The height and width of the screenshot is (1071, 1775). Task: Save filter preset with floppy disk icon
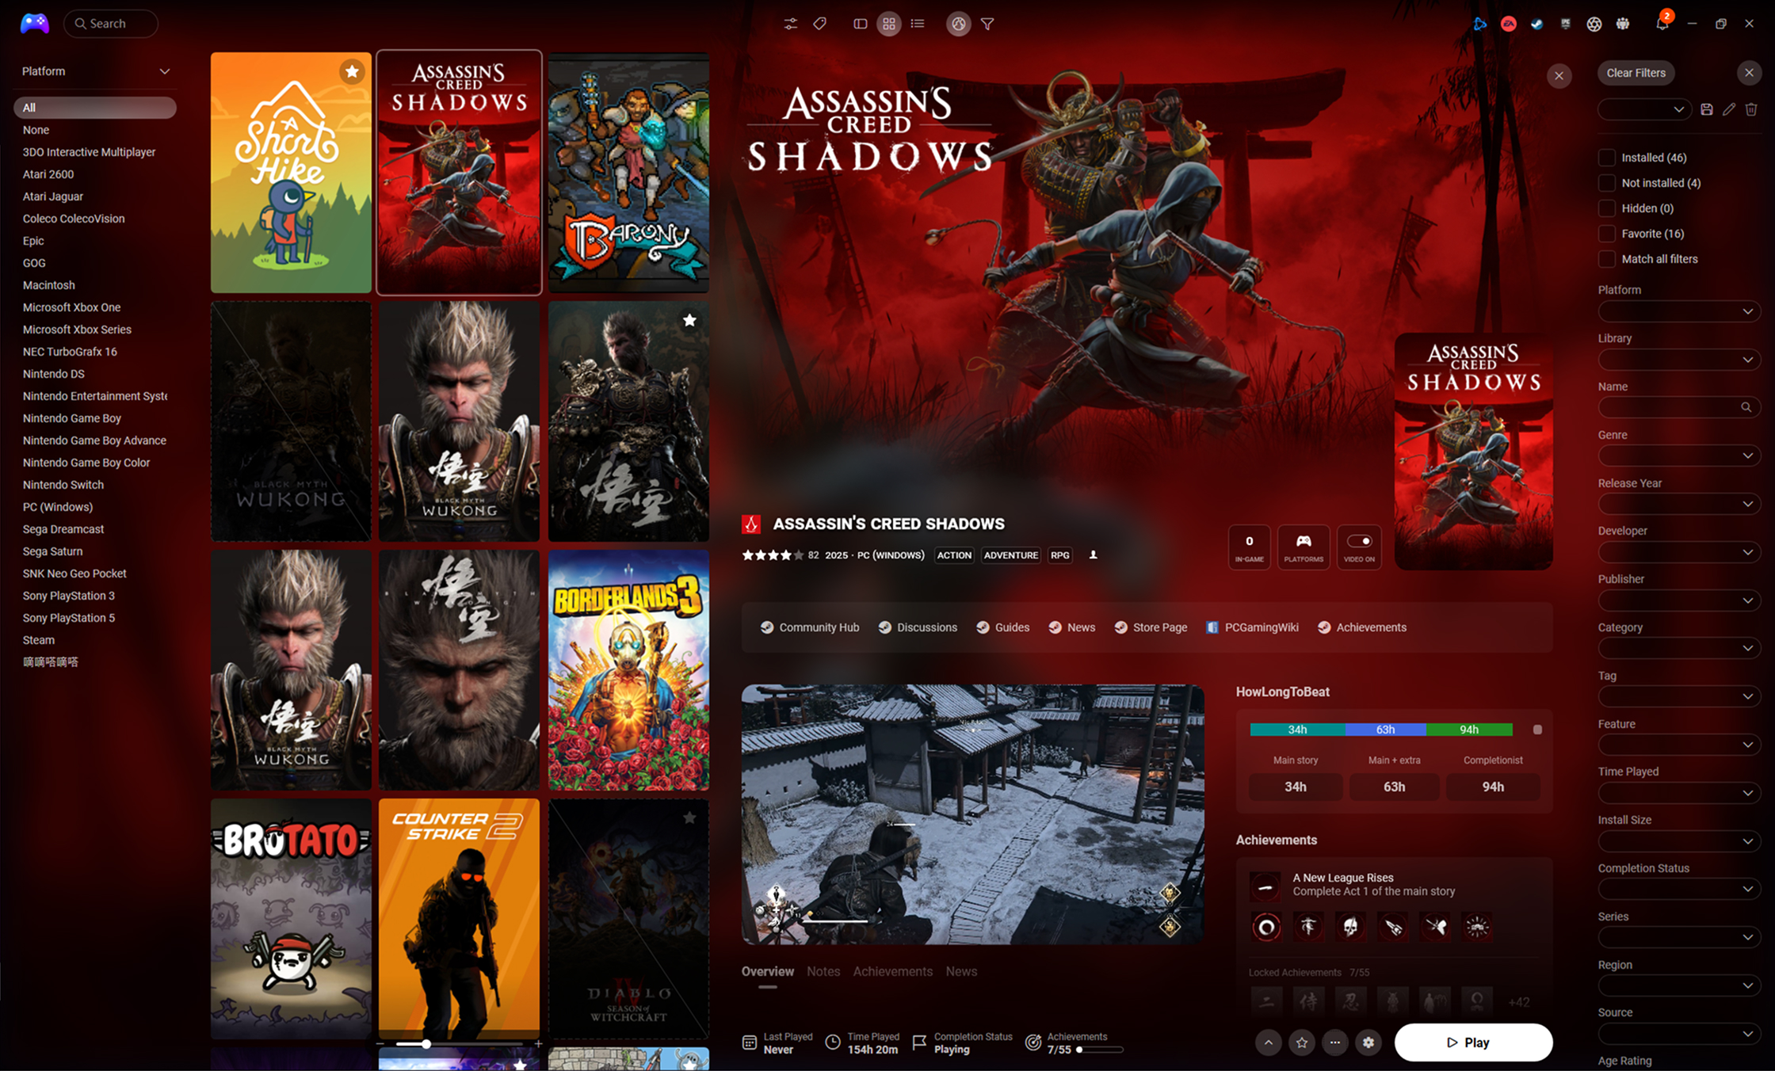1707,109
